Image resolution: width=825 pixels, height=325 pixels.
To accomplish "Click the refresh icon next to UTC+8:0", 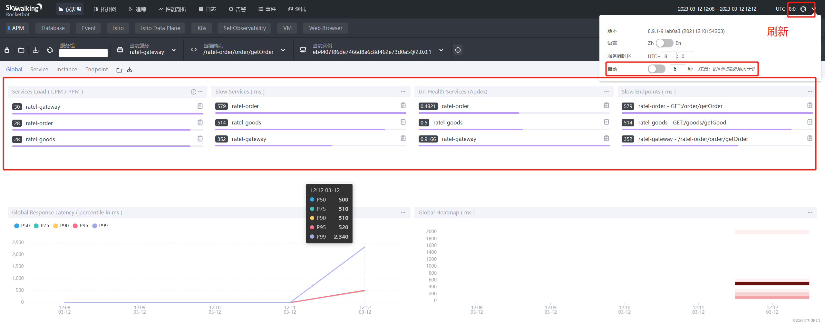I will 803,9.
